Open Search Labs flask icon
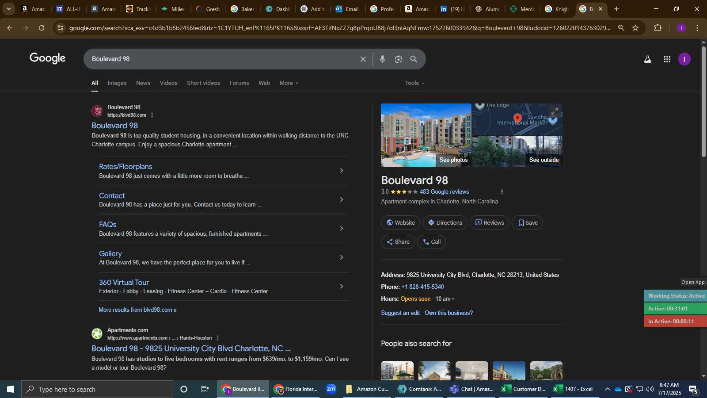 pyautogui.click(x=647, y=59)
